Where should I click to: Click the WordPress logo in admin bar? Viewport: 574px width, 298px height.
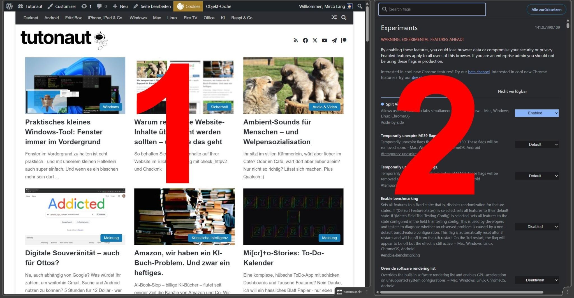pos(9,6)
